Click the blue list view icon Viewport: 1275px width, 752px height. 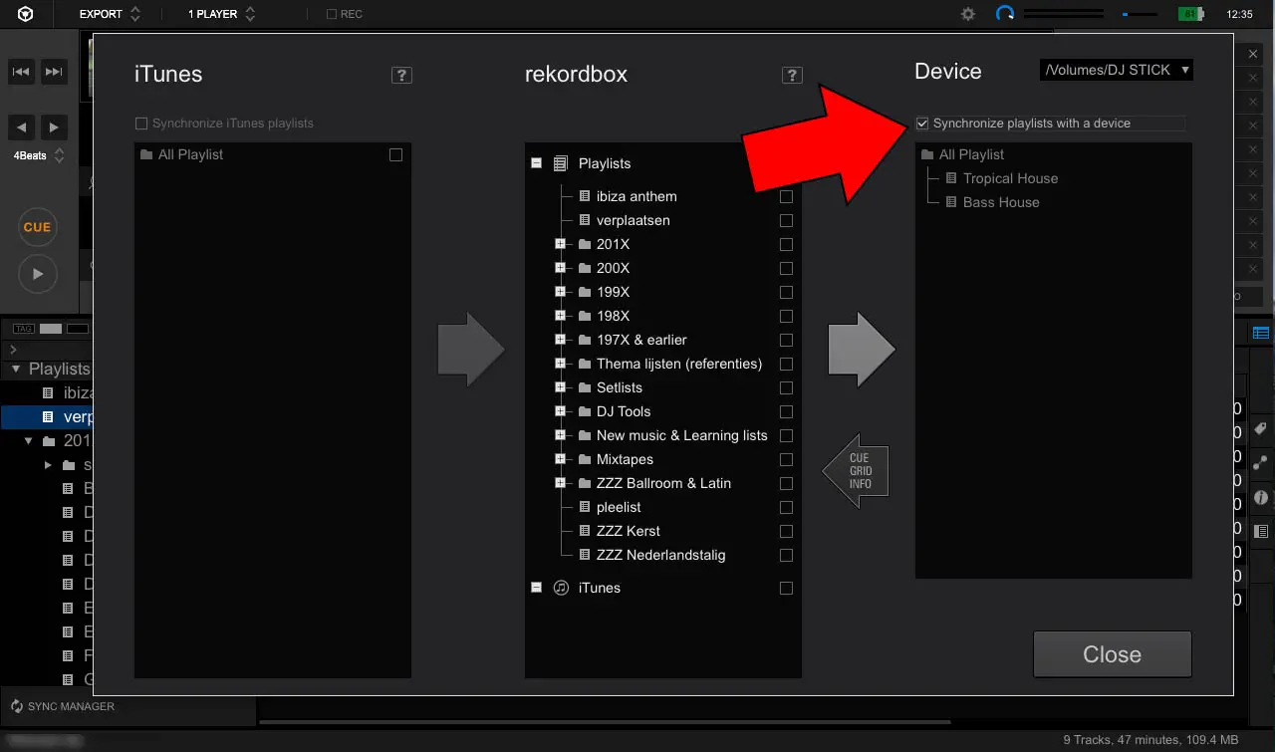pos(1261,333)
